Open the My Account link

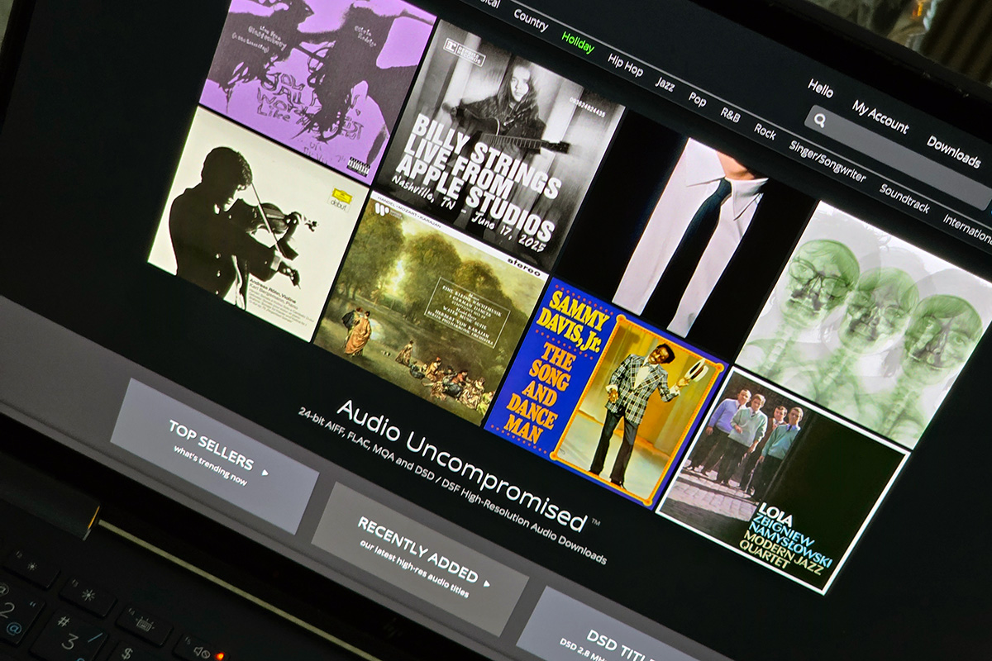click(x=880, y=116)
